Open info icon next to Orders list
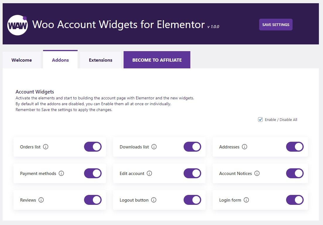Viewport: 323px width, 225px height. [x=45, y=147]
